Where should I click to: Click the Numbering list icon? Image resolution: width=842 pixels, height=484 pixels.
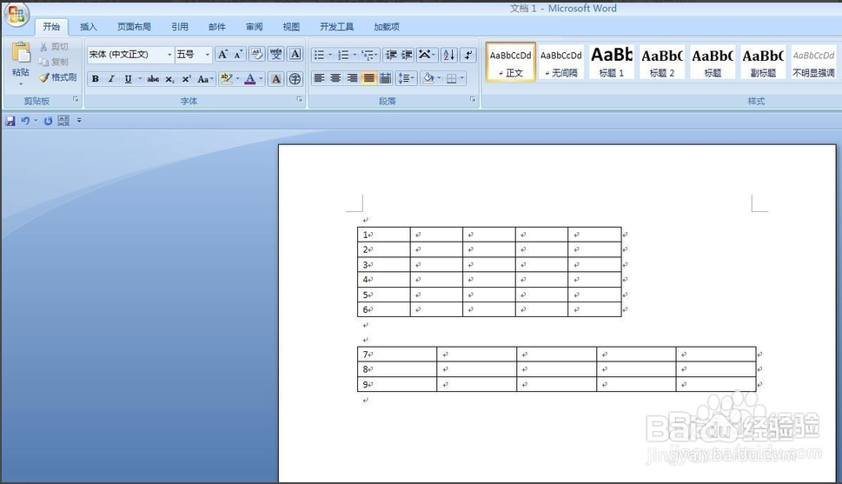pyautogui.click(x=344, y=55)
